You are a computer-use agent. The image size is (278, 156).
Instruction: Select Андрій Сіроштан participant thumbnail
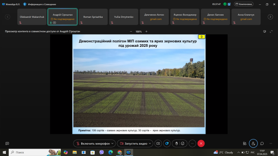63,17
